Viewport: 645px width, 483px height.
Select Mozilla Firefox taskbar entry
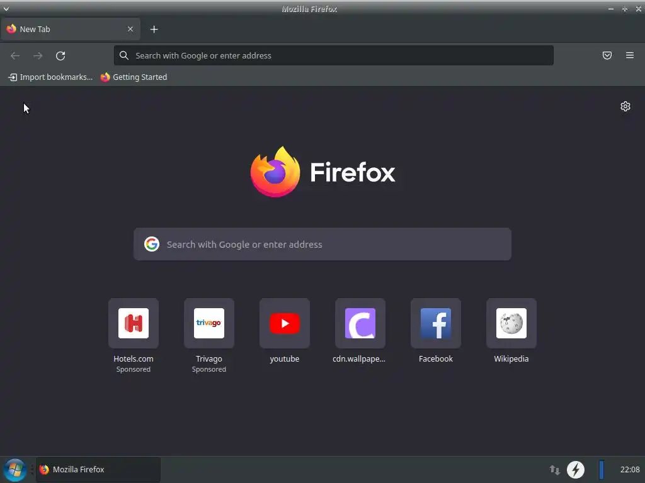click(98, 469)
